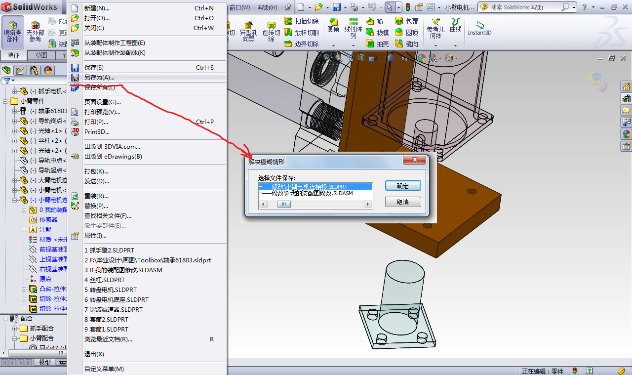Select the 拔模 draft tool
The image size is (632, 375).
pyautogui.click(x=378, y=33)
